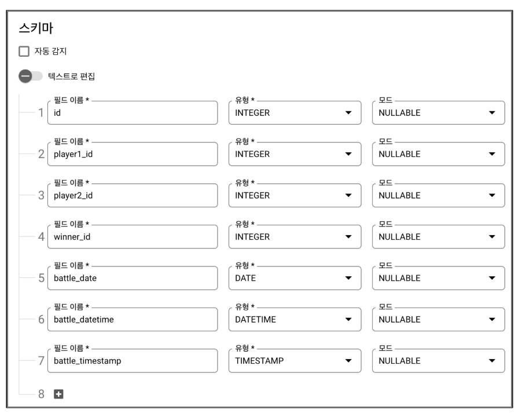Expand the mode dropdown for player1_id
This screenshot has height=417, width=522.
(438, 154)
